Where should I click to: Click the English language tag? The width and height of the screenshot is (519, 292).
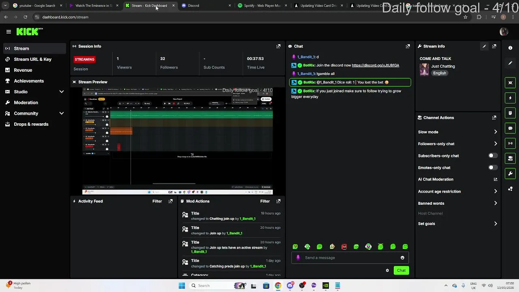440,73
